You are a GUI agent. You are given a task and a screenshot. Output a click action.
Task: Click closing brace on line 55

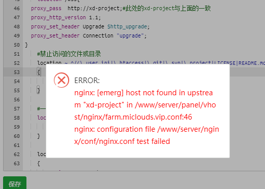tap(39, 90)
